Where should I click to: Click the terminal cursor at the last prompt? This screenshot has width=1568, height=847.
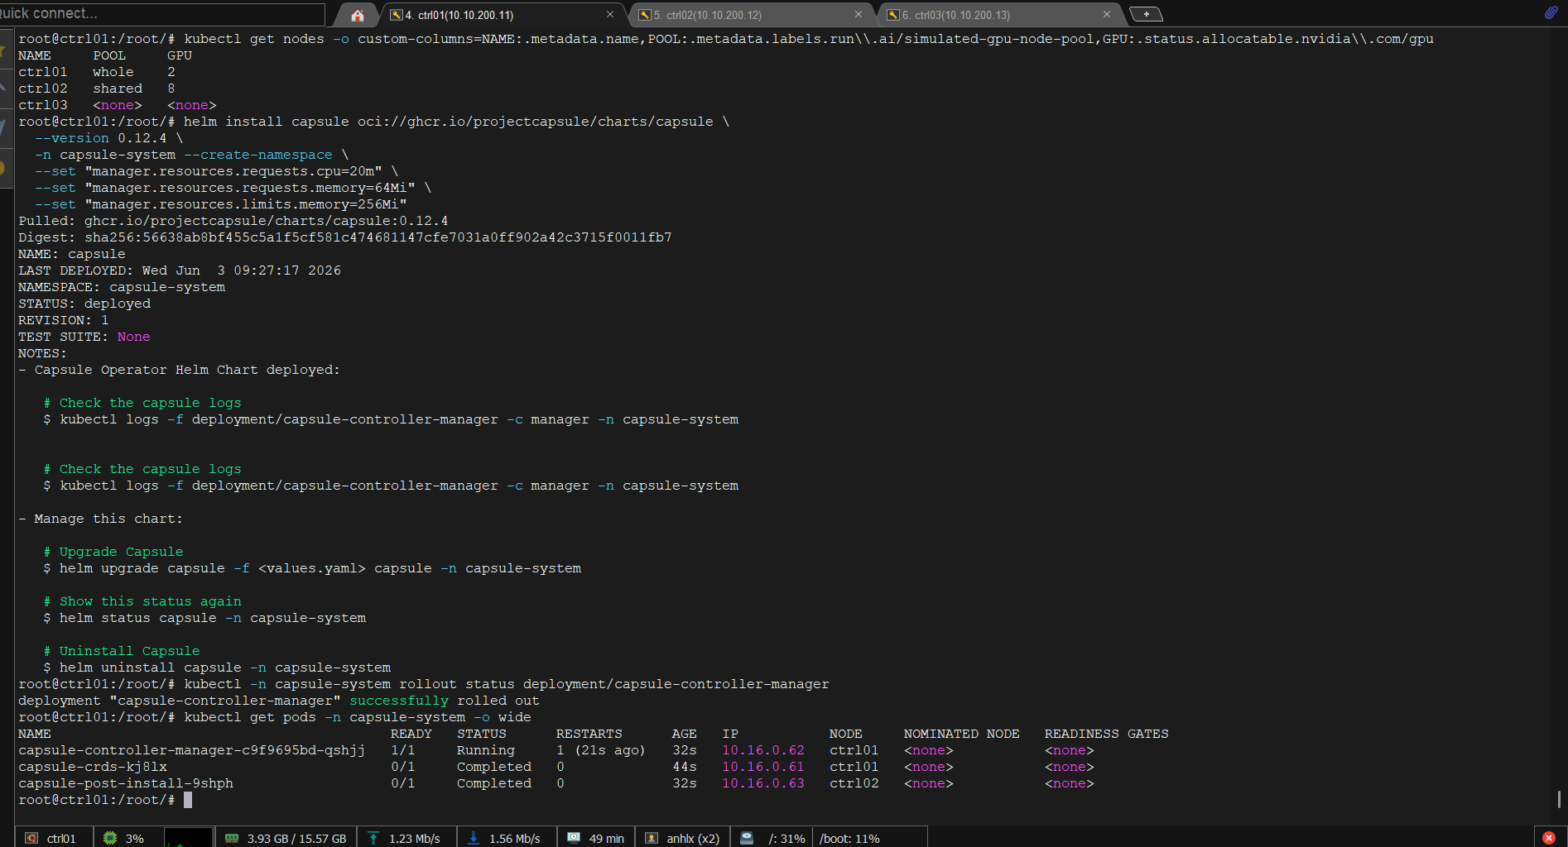188,800
